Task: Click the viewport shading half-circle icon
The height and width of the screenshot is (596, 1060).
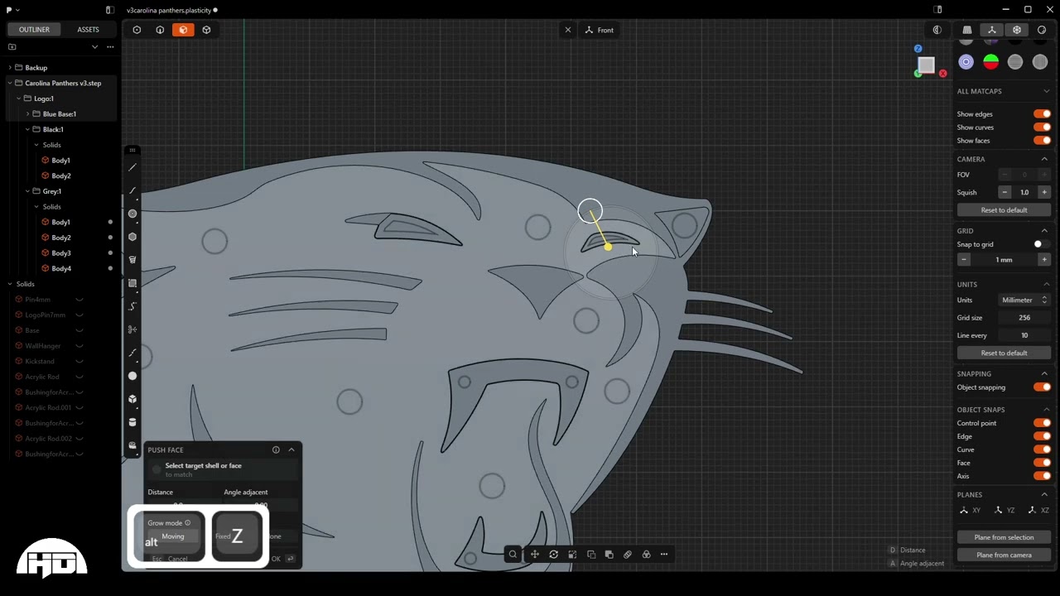Action: (937, 30)
